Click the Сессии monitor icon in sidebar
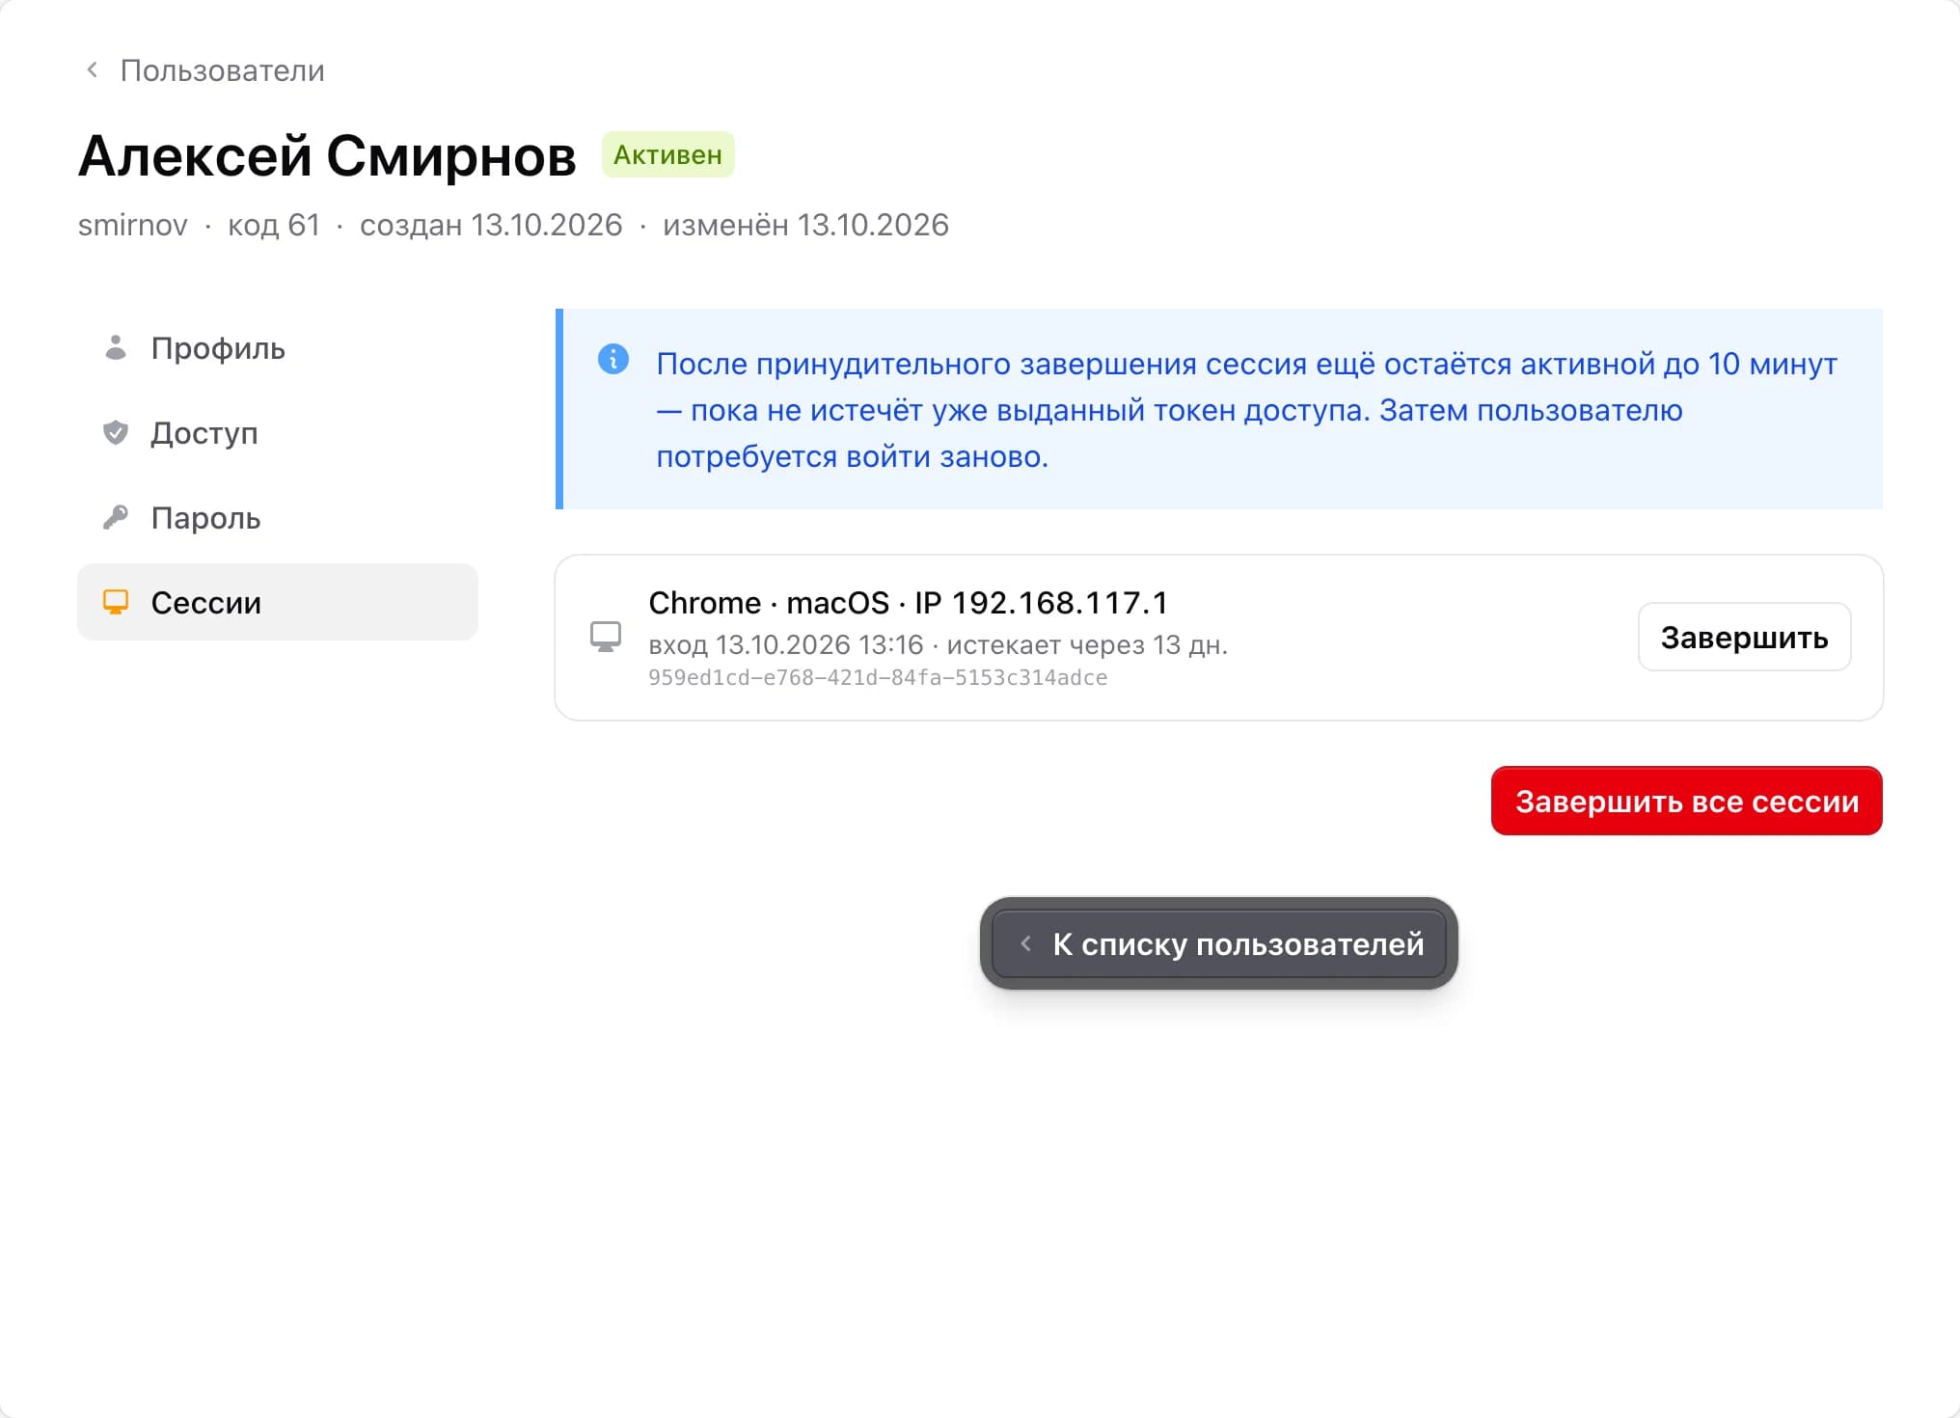Screen dimensions: 1960x1418 click(x=116, y=603)
